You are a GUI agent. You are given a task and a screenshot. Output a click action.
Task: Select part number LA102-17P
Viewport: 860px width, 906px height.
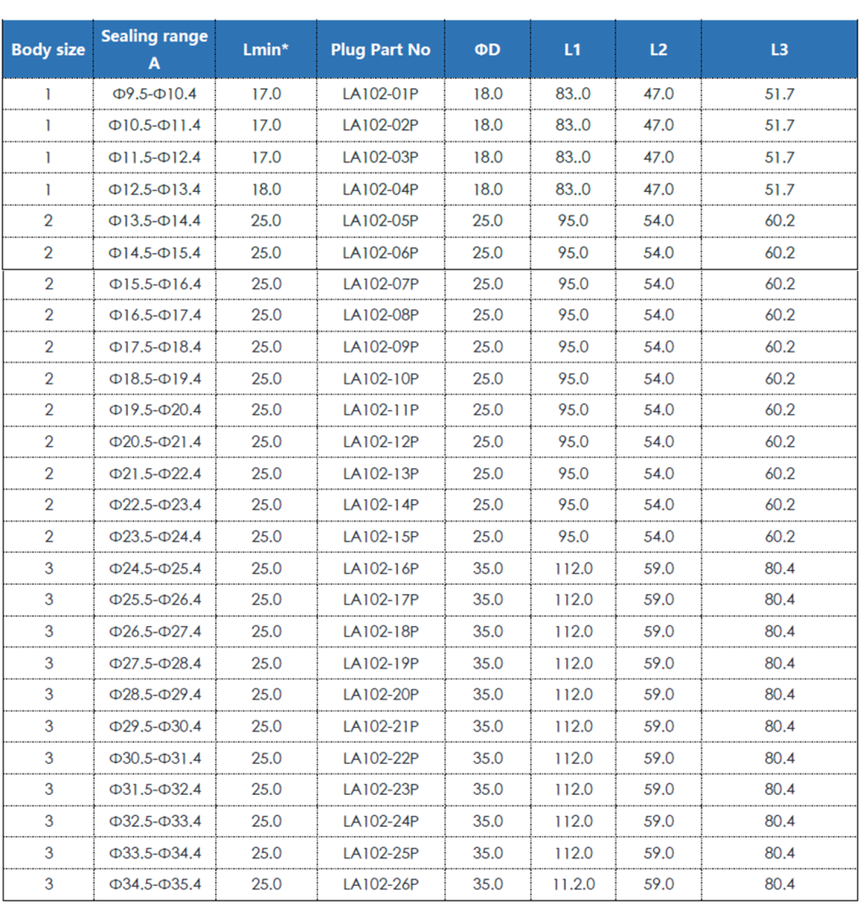point(380,599)
